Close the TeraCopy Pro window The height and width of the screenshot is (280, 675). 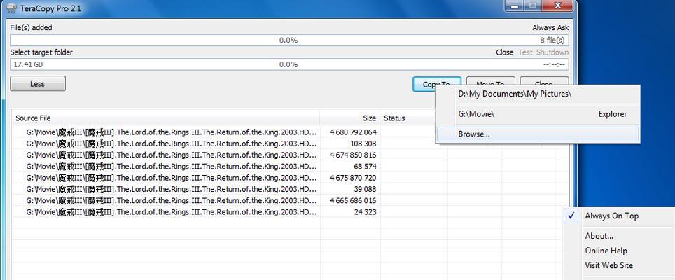pos(557,6)
